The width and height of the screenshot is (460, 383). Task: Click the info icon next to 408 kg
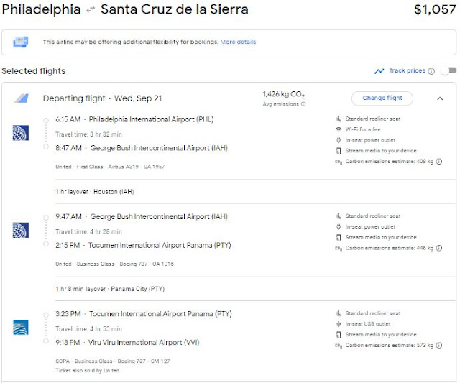click(x=438, y=162)
